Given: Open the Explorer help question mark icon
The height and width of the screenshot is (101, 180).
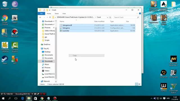Looking at the screenshot, I should pyautogui.click(x=140, y=13).
